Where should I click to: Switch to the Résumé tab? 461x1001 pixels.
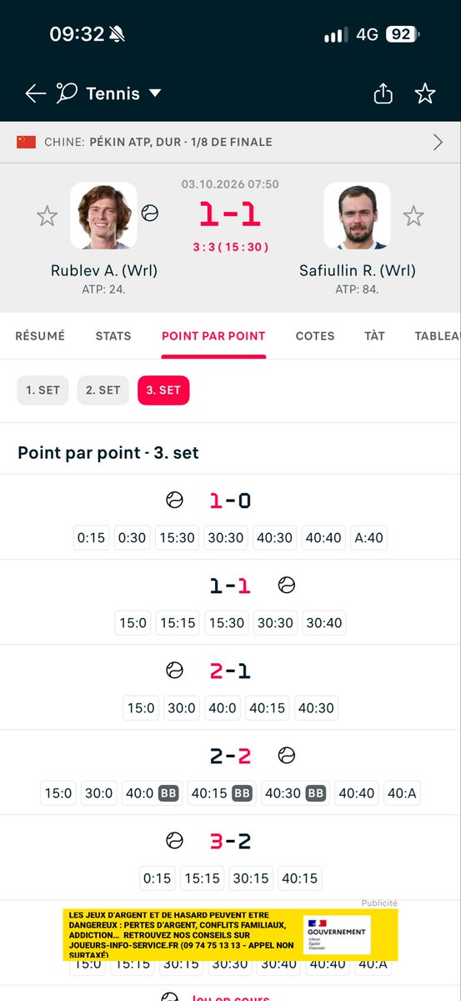(x=40, y=336)
